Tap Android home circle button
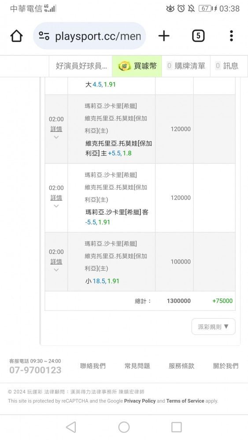 (124, 427)
